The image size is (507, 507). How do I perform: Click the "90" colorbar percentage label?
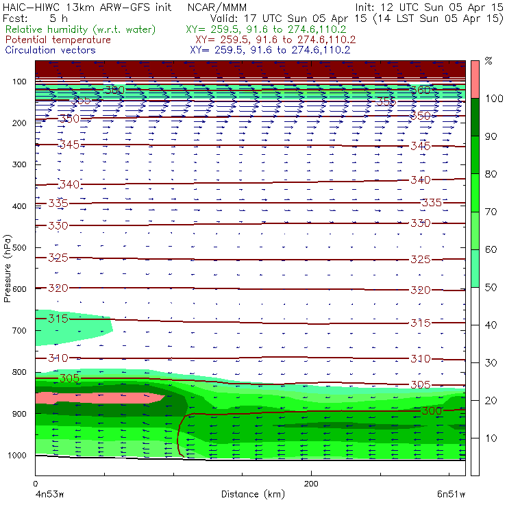tap(491, 136)
